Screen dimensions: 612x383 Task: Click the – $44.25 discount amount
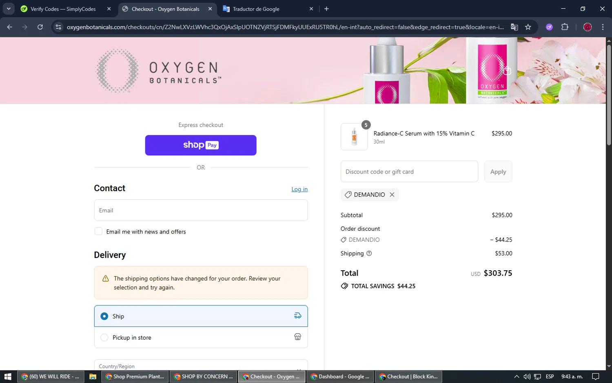tap(501, 240)
